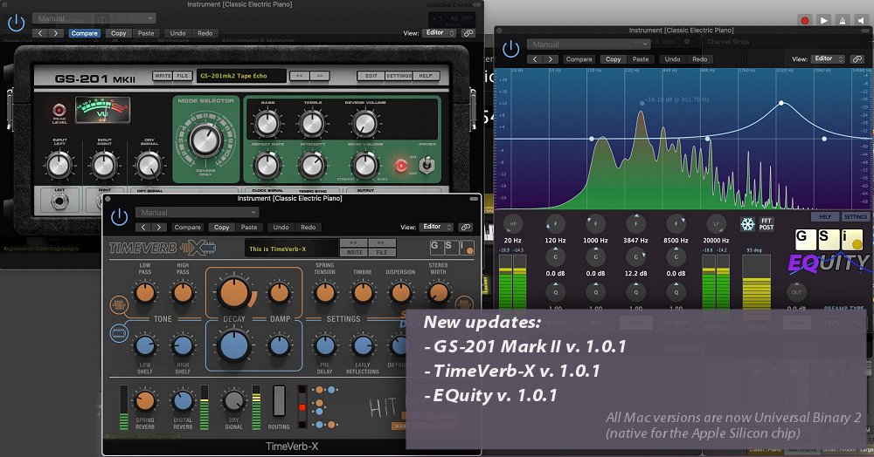Click the large blue DECAY knob in TimeVerb-X

click(234, 345)
